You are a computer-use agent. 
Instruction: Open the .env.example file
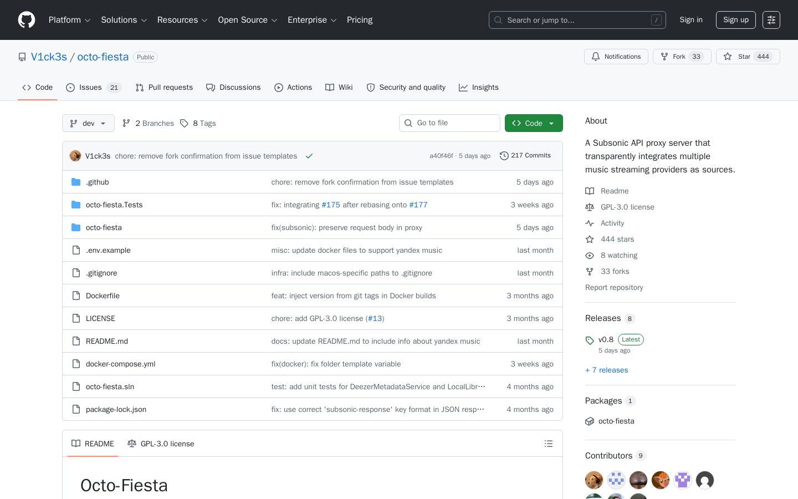click(108, 250)
